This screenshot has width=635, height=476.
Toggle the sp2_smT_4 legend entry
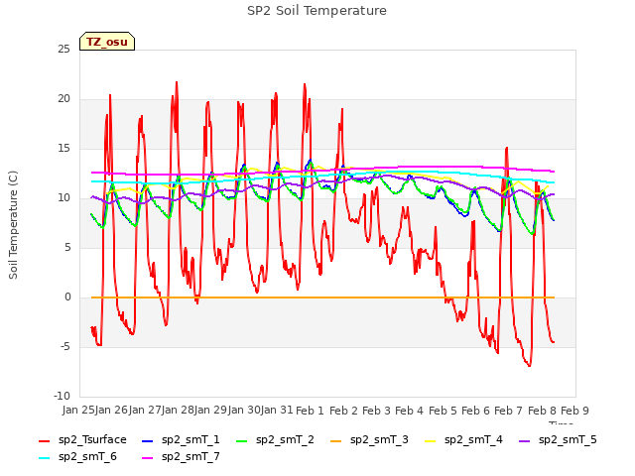coord(463,439)
